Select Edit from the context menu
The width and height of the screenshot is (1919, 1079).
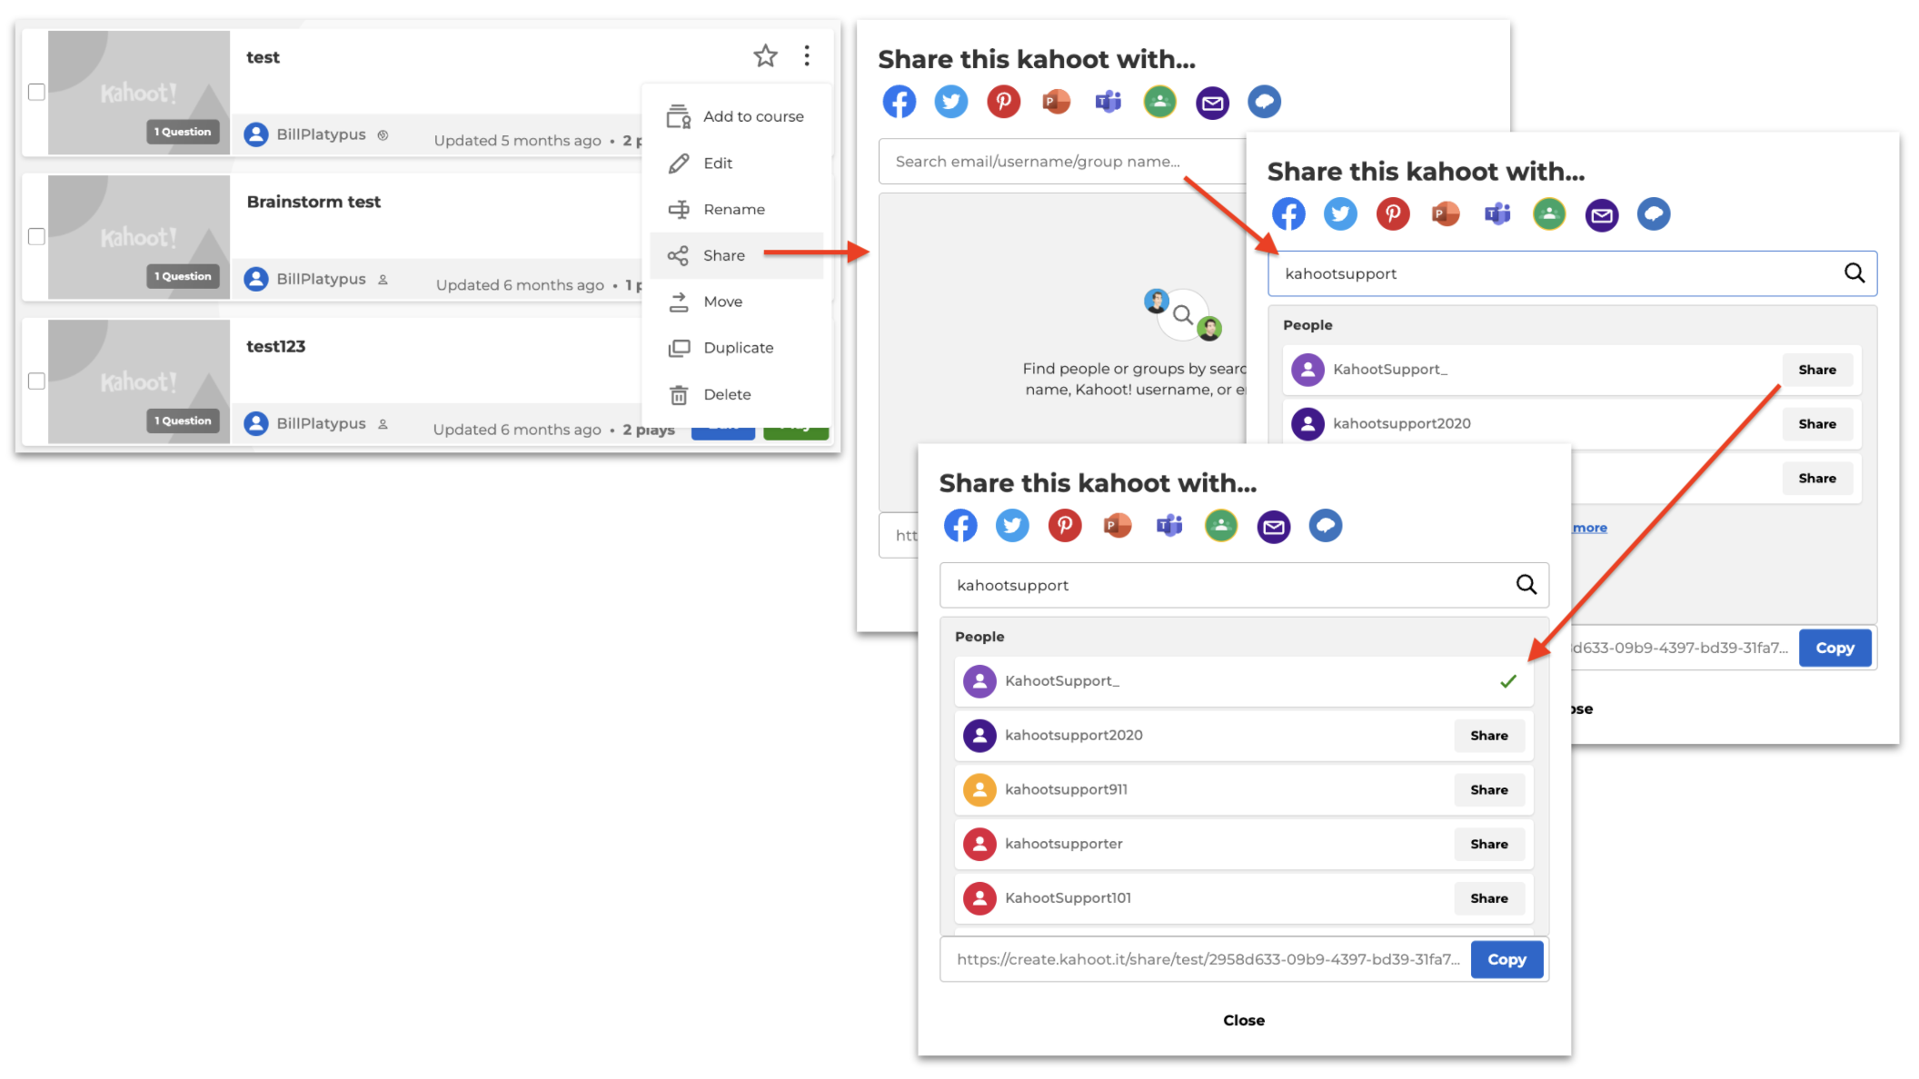tap(720, 161)
